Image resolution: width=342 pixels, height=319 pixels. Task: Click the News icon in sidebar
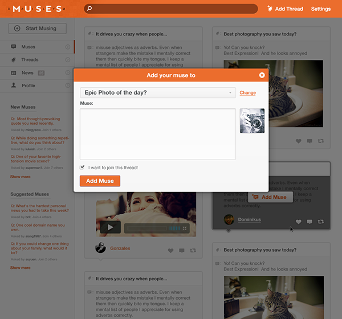click(x=14, y=73)
